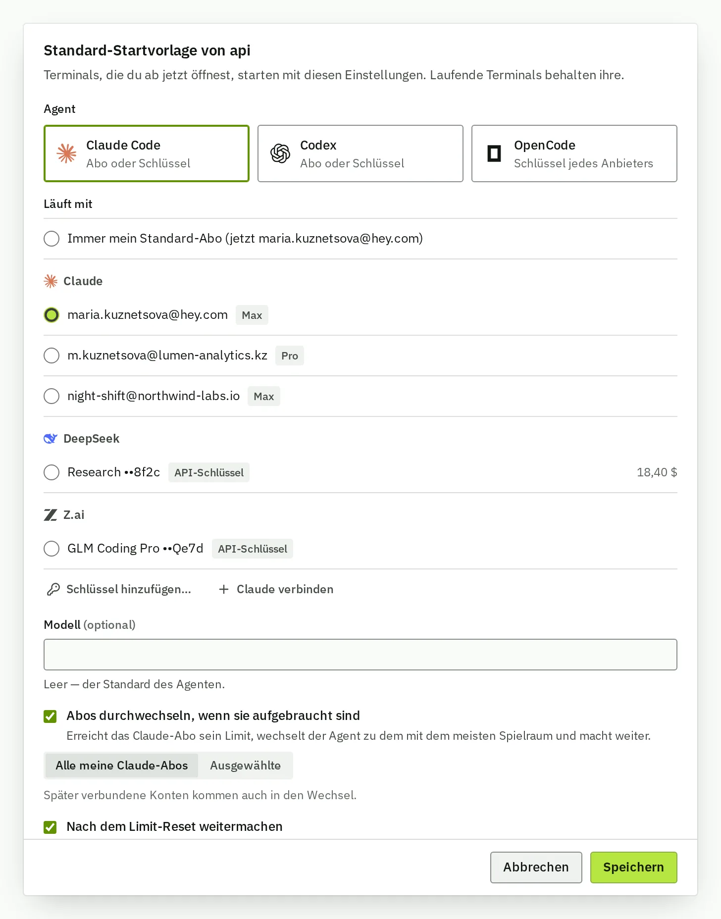721x919 pixels.
Task: Switch to 'Ausgewählte' segment
Action: coord(246,766)
